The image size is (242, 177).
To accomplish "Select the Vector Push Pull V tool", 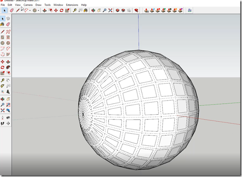I will coord(163,11).
